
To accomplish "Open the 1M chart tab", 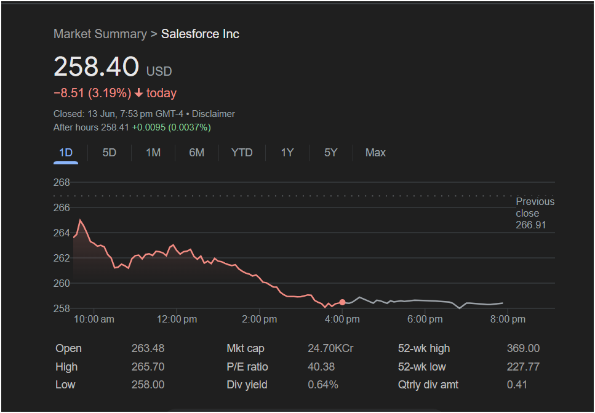I will click(153, 153).
